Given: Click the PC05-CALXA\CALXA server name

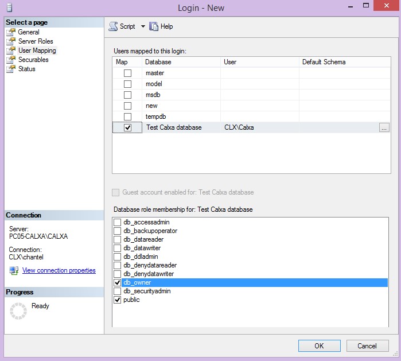Looking at the screenshot, I should [38, 236].
